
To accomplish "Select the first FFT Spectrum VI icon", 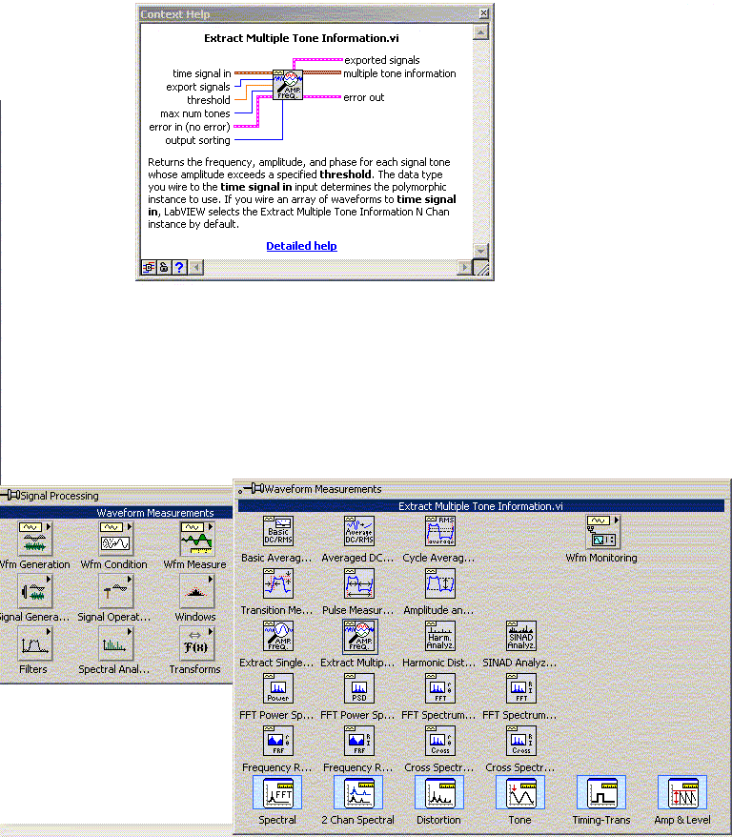I will pos(440,688).
